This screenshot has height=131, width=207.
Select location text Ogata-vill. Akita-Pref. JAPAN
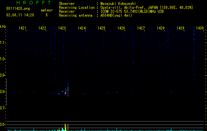[x=129, y=8]
